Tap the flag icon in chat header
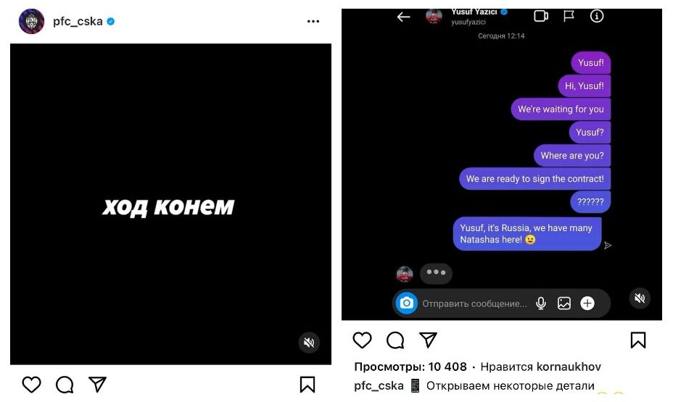 (569, 16)
